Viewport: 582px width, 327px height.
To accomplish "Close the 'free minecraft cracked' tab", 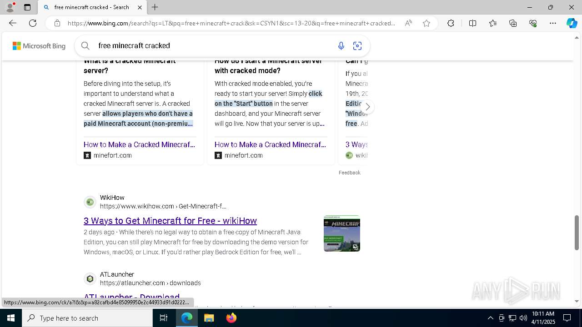I will coord(140,7).
